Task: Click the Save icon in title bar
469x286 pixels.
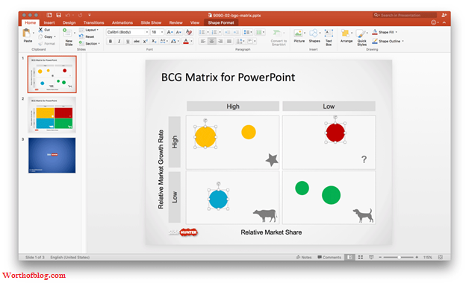Action: (x=58, y=15)
